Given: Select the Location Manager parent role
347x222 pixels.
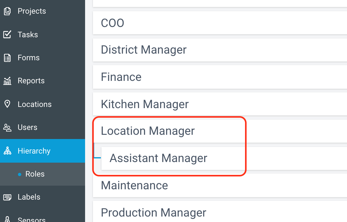Looking at the screenshot, I should [x=220, y=131].
